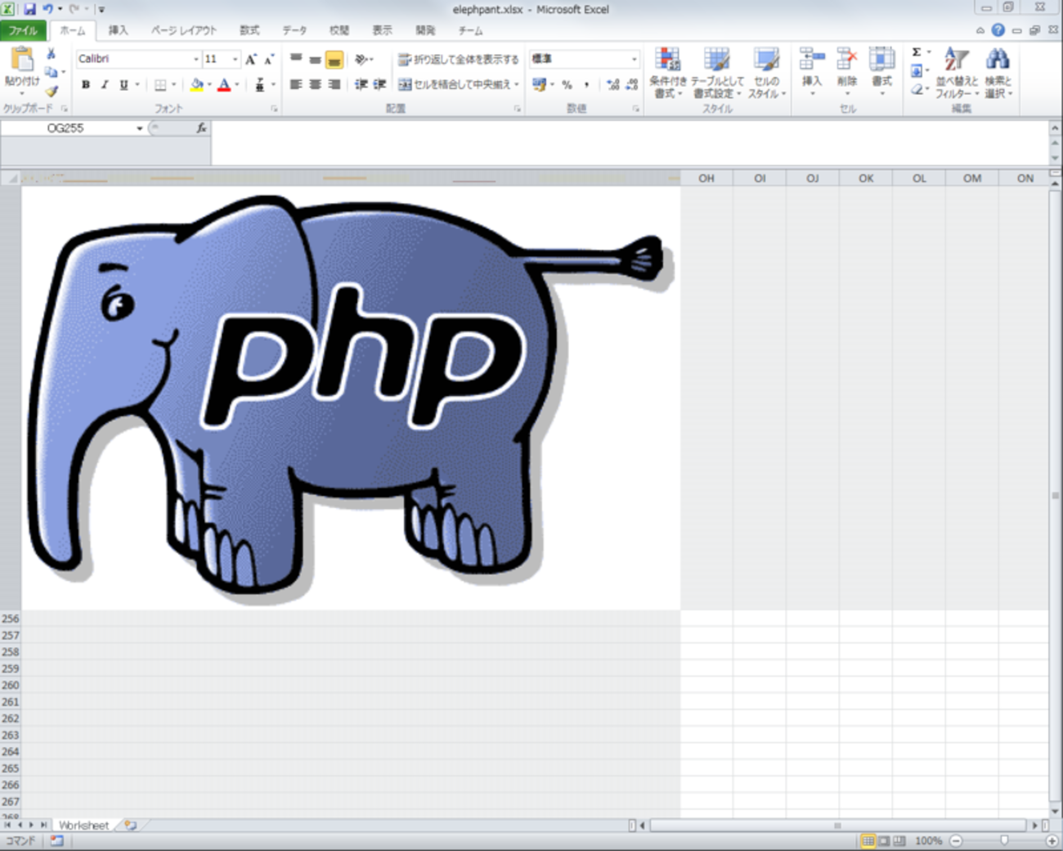Image resolution: width=1063 pixels, height=851 pixels.
Task: Open 並べ替えとフィルター sort and filter
Action: coord(957,73)
